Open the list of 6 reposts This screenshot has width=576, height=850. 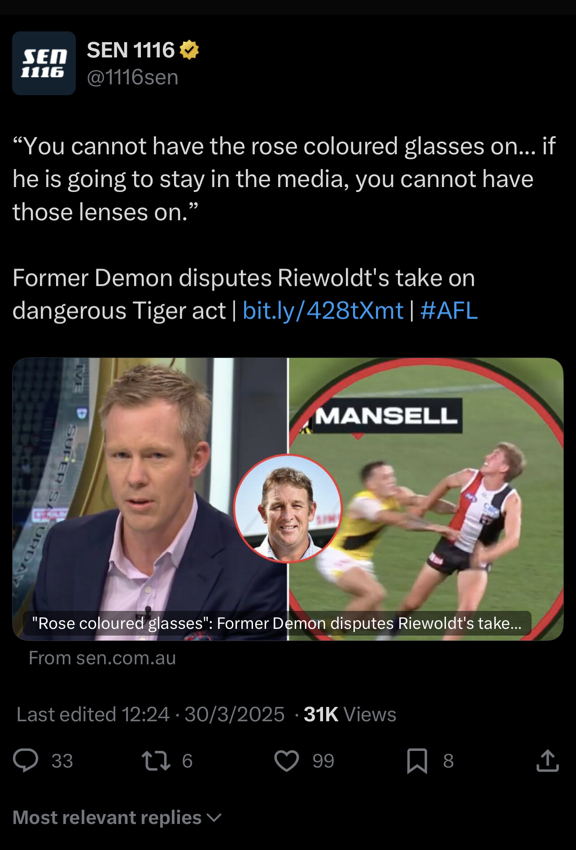click(187, 761)
